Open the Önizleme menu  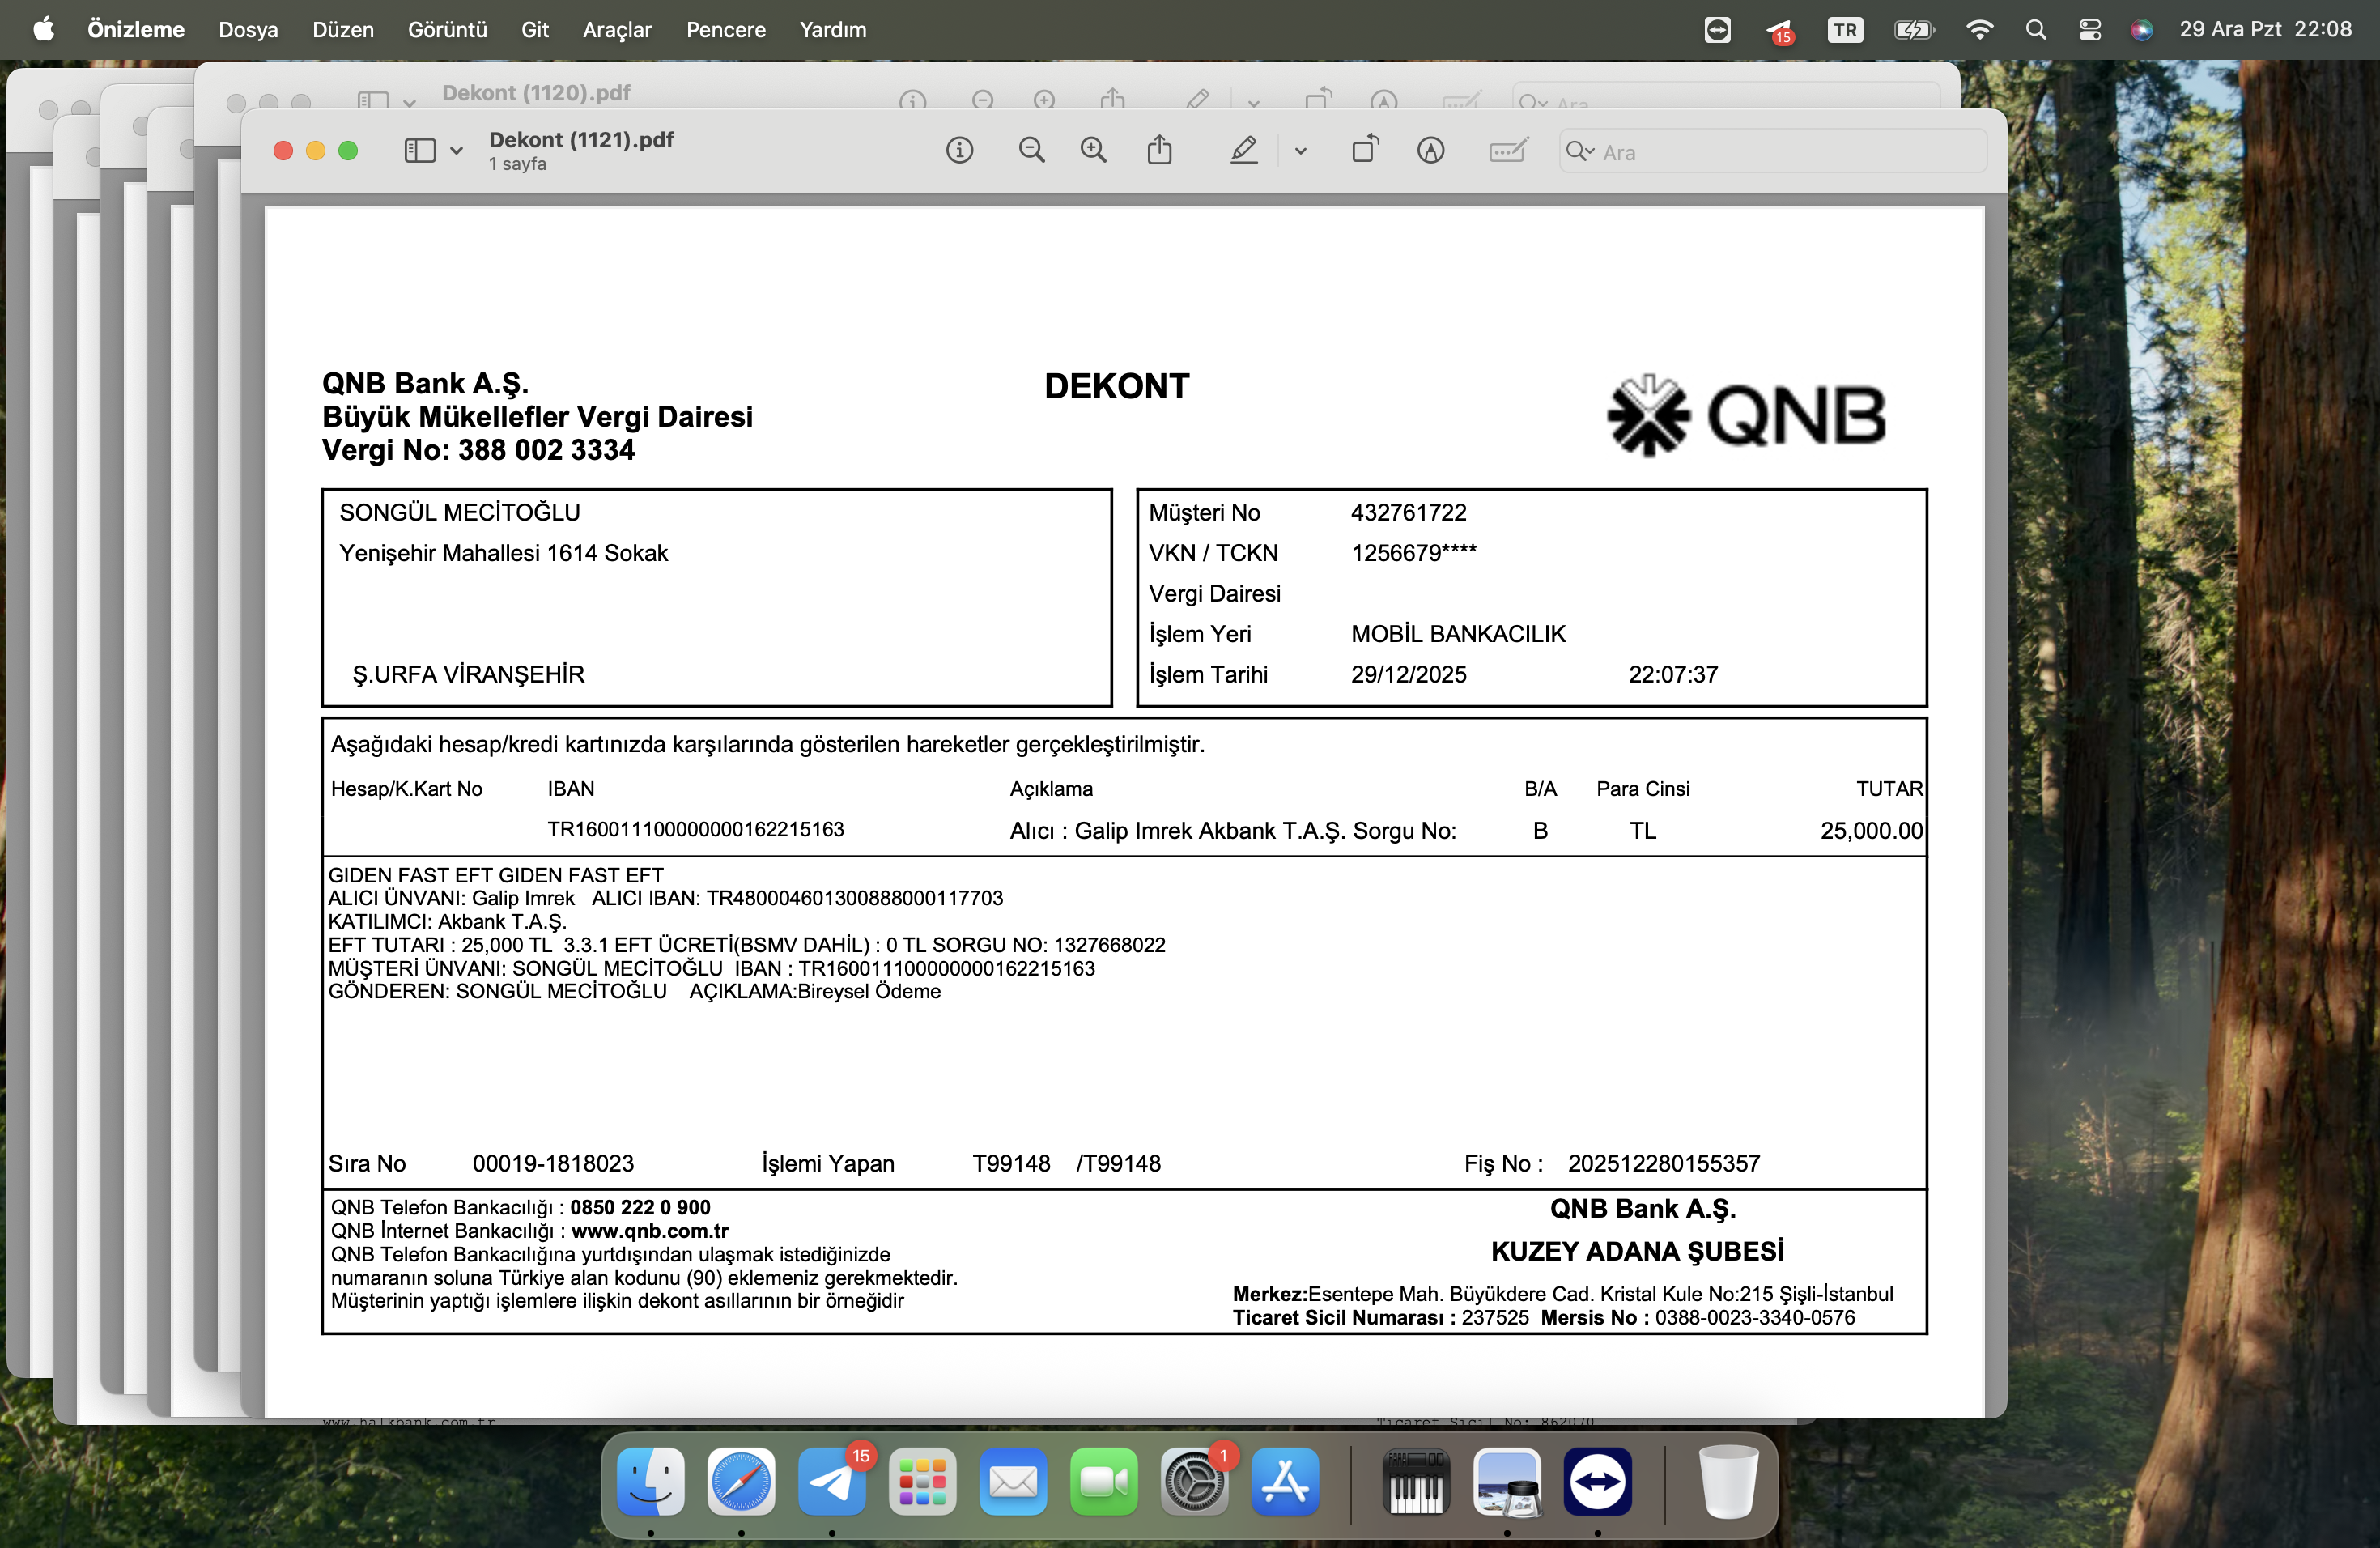click(136, 30)
